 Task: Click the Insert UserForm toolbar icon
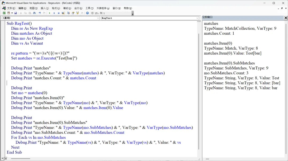point(9,13)
